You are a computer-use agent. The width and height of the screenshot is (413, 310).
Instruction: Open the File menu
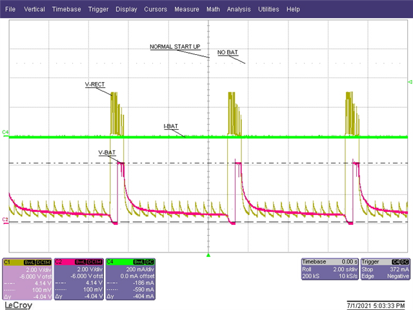(x=10, y=9)
